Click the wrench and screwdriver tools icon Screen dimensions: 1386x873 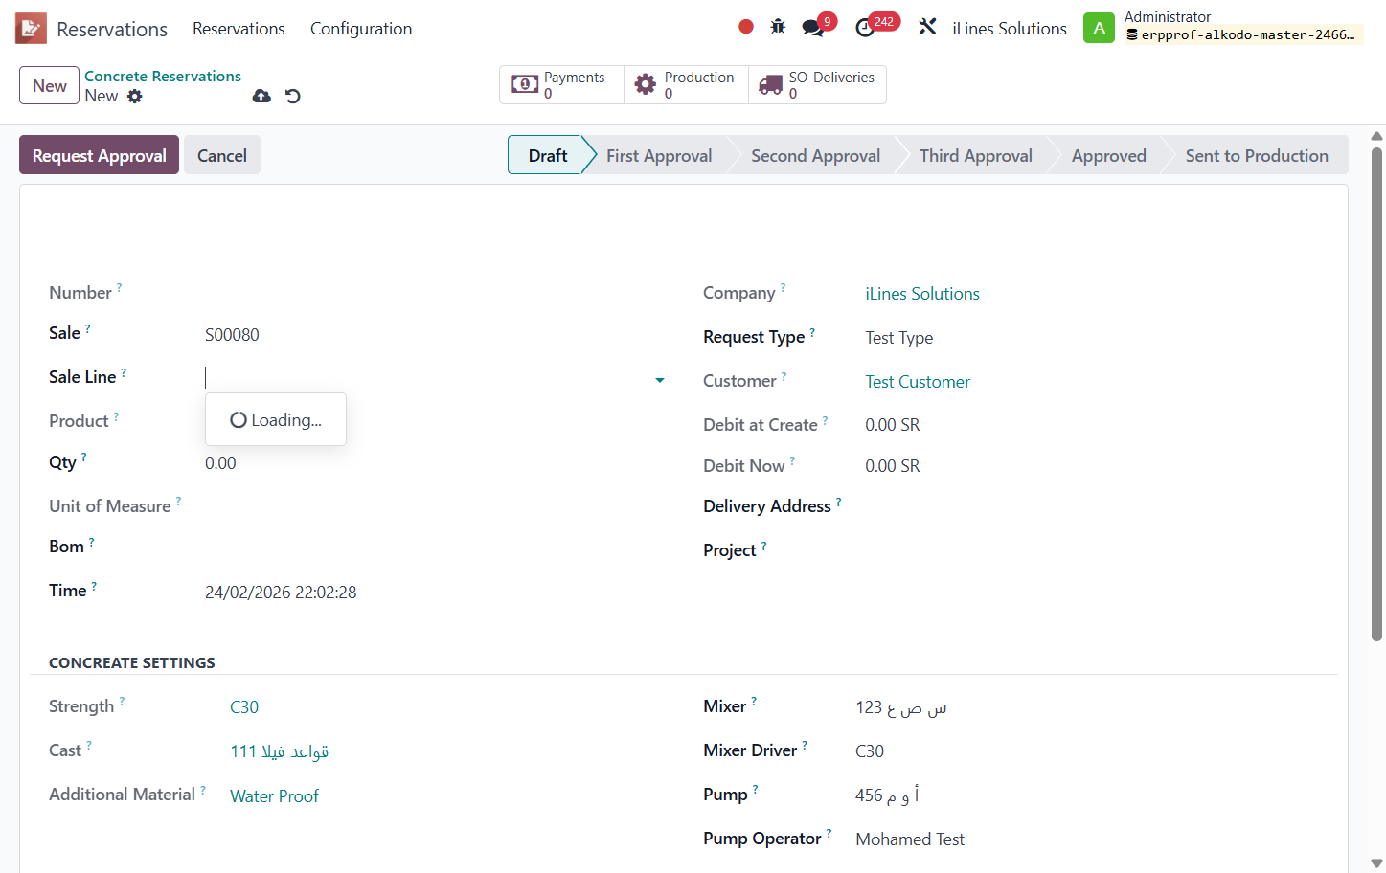(927, 27)
